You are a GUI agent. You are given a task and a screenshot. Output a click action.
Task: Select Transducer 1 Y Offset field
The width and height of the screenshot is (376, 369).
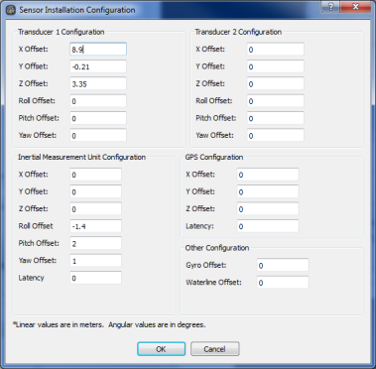click(98, 66)
